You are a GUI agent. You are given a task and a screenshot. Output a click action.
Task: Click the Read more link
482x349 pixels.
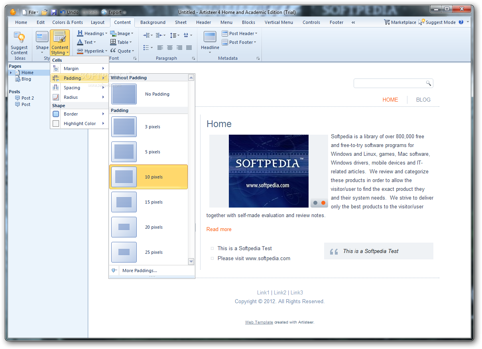click(x=219, y=229)
